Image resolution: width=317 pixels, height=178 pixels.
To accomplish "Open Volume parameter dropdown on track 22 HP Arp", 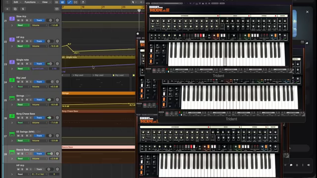I will (x=39, y=46).
